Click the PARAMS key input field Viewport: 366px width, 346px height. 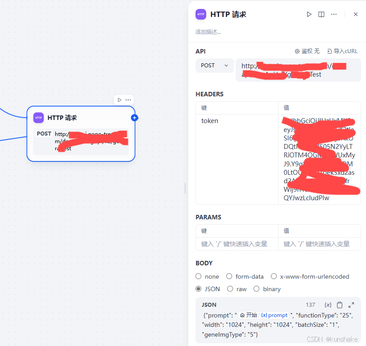tap(237, 244)
